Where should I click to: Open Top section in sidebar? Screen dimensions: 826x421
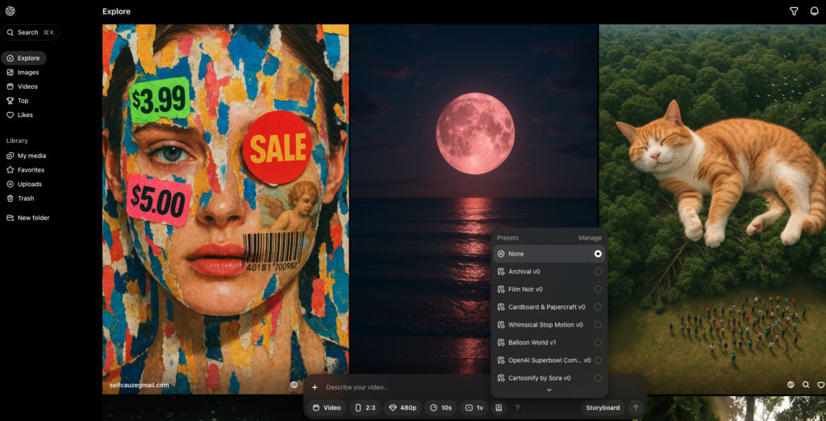(x=18, y=101)
